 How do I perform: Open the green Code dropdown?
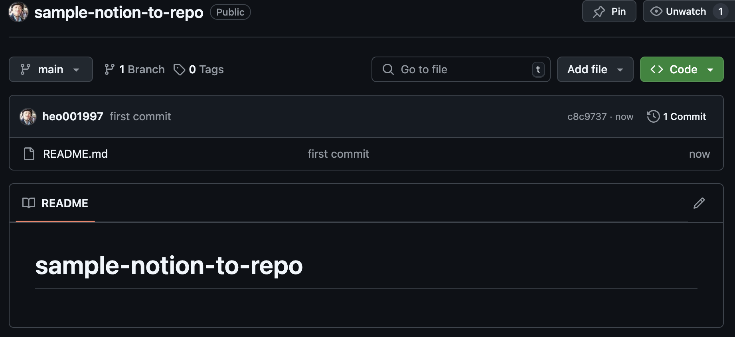click(681, 69)
